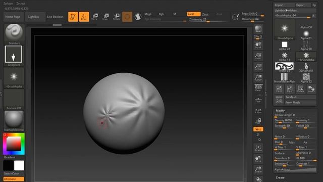The image size is (323, 182).
Task: Click the AAHalf icon
Action: 258,77
